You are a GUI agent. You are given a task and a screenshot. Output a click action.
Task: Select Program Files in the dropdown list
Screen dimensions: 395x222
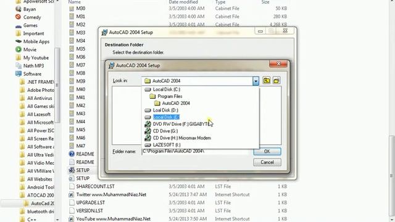pos(170,96)
